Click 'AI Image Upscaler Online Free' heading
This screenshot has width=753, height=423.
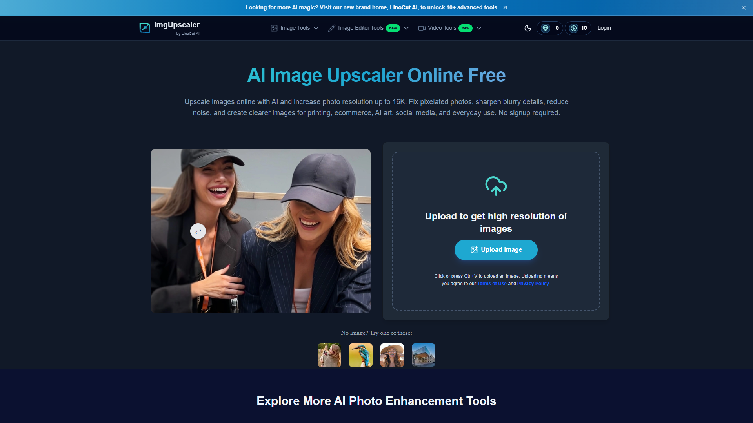[x=376, y=75]
